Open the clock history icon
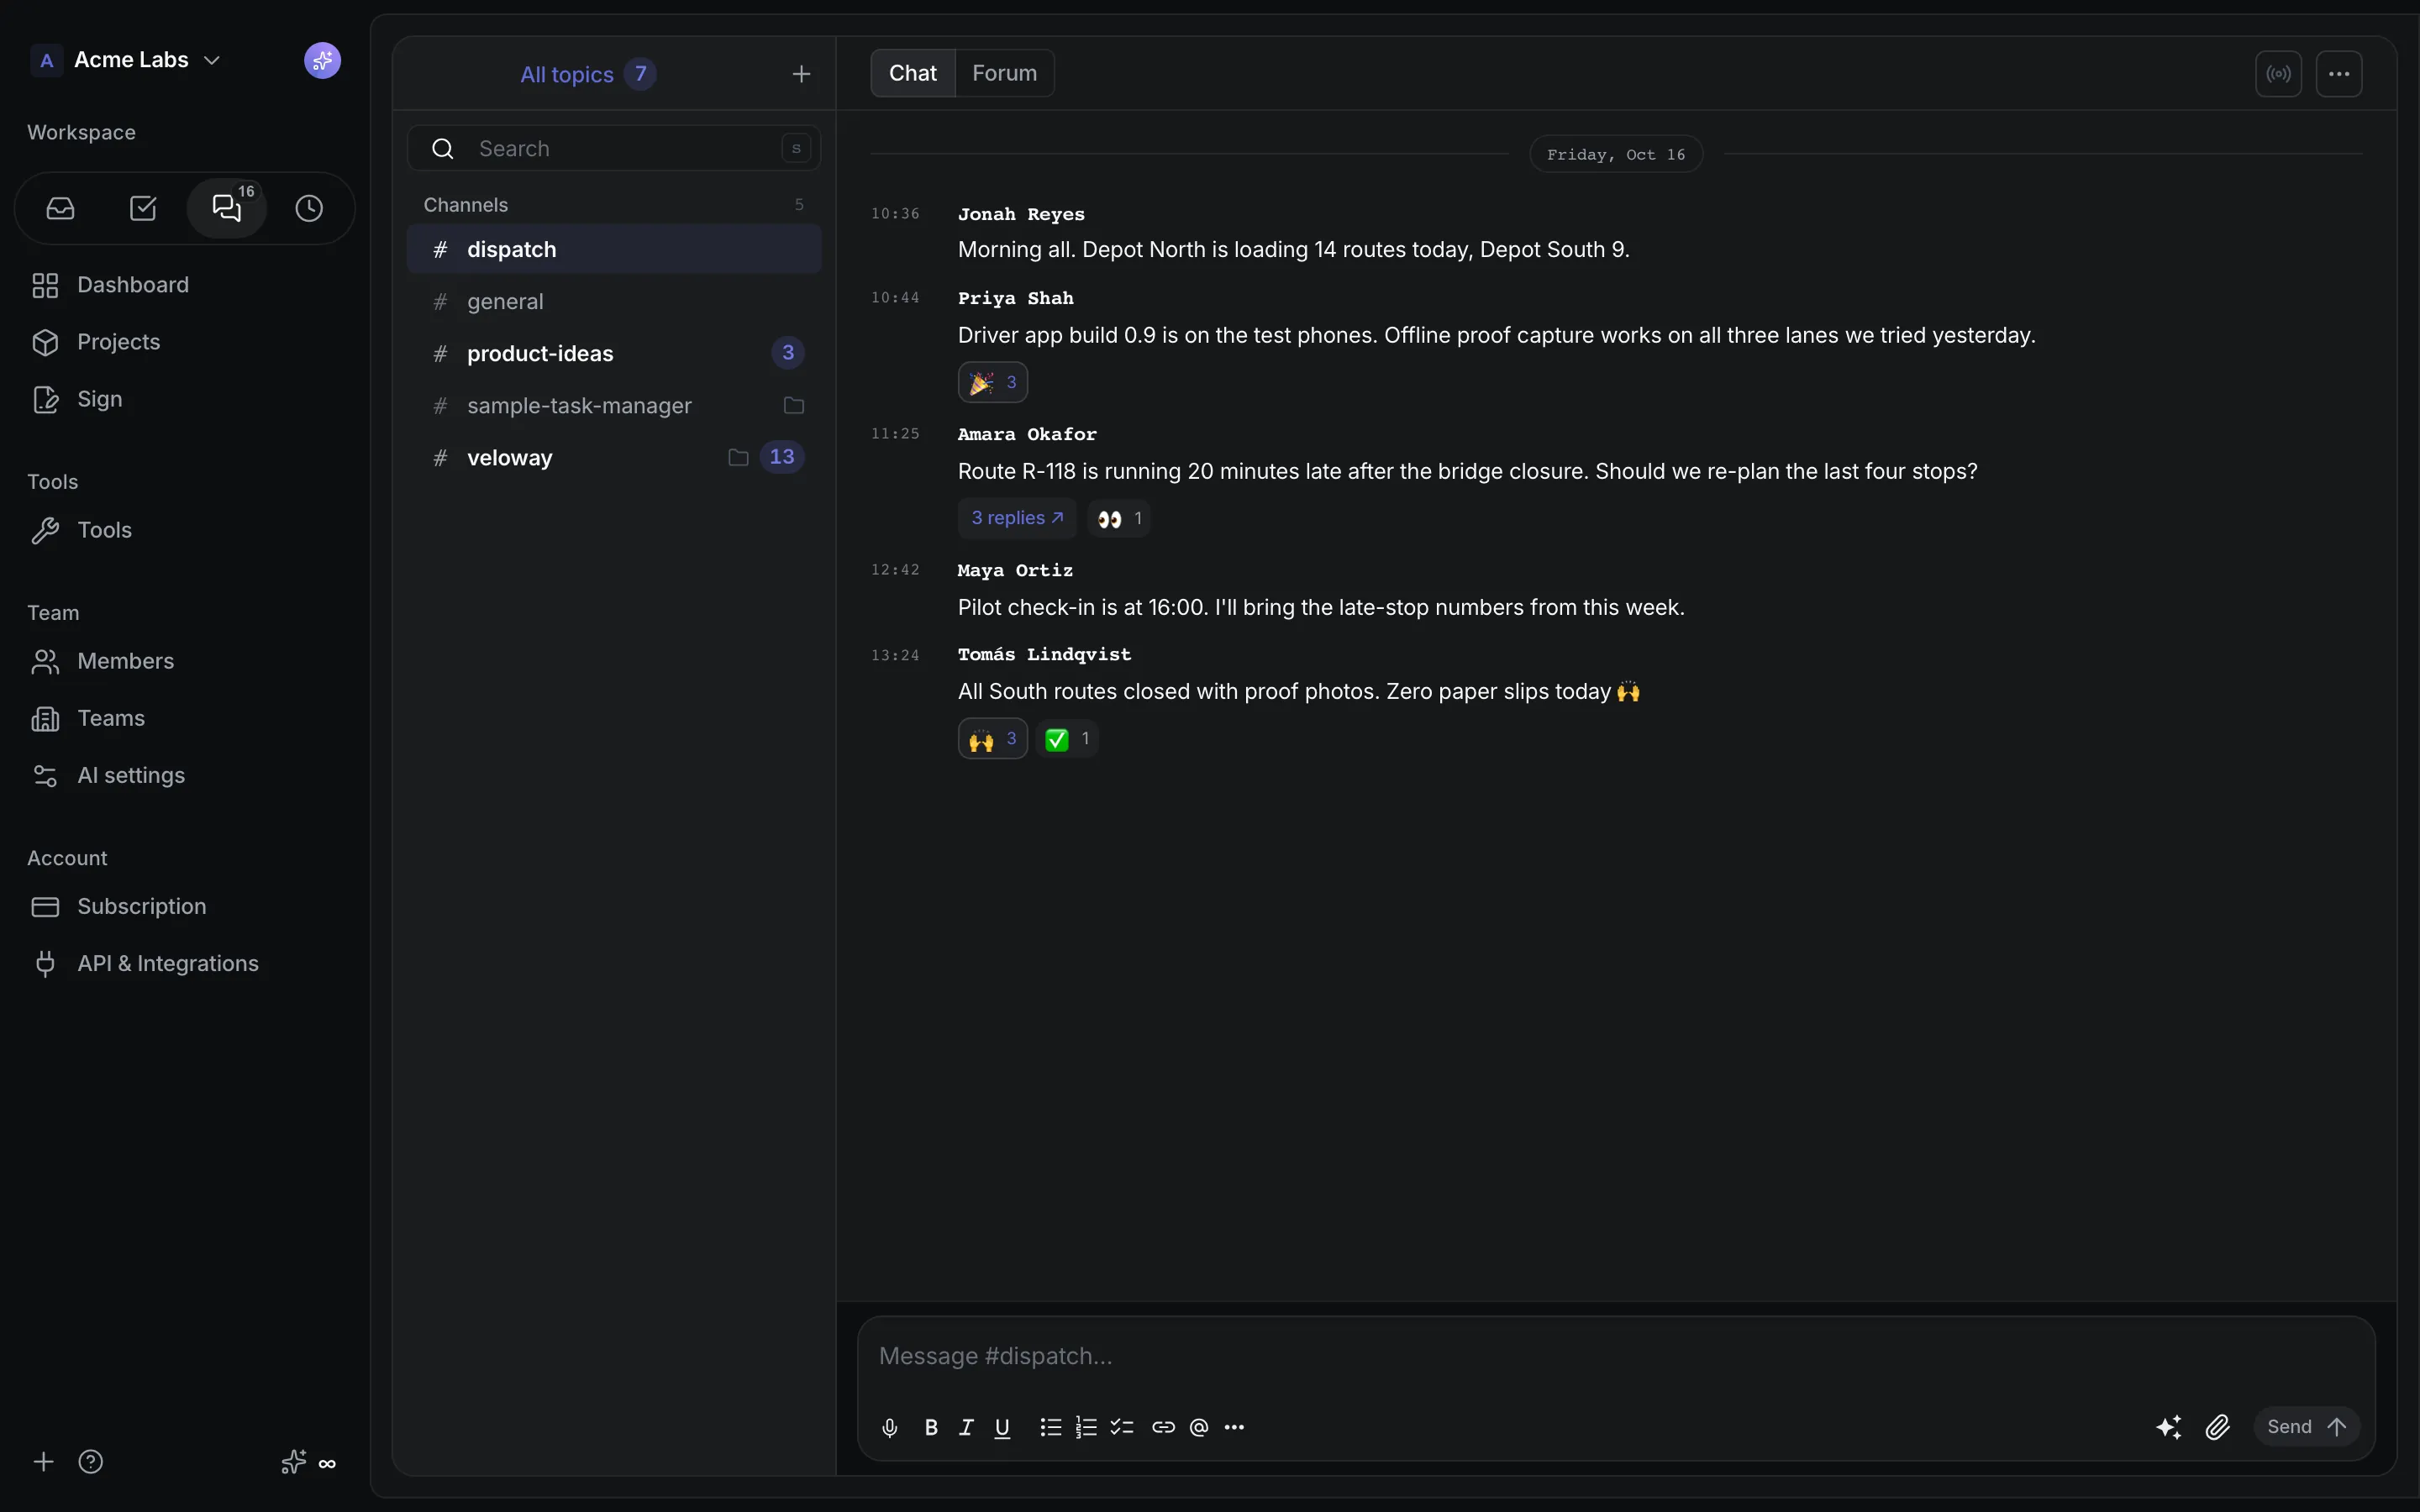The height and width of the screenshot is (1512, 2420). click(x=309, y=208)
